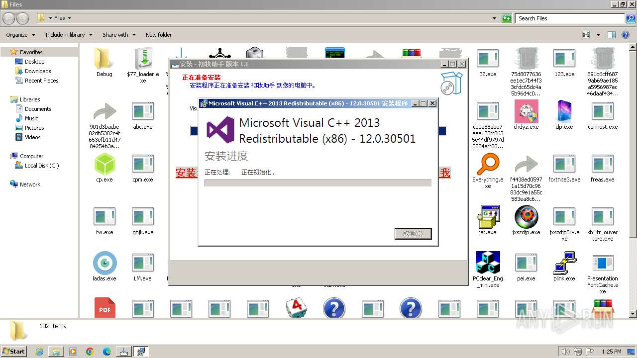Open Internet Explorer from the taskbar
The height and width of the screenshot is (358, 637).
39,352
